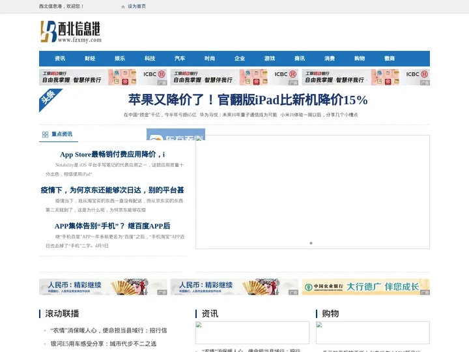Open the "农情"消保暖人心 scrolling news item

click(109, 330)
